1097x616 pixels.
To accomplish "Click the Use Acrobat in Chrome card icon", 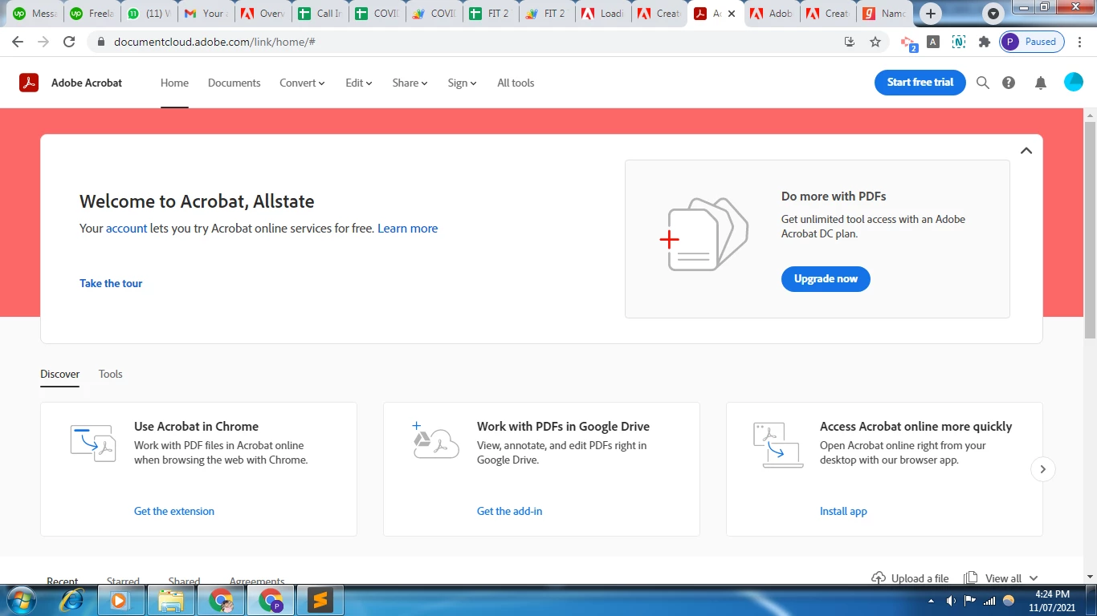I will click(93, 444).
